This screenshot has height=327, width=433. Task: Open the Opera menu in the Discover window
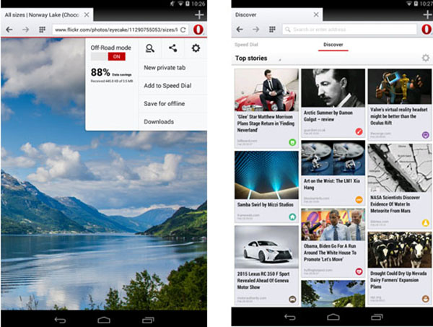pyautogui.click(x=427, y=30)
